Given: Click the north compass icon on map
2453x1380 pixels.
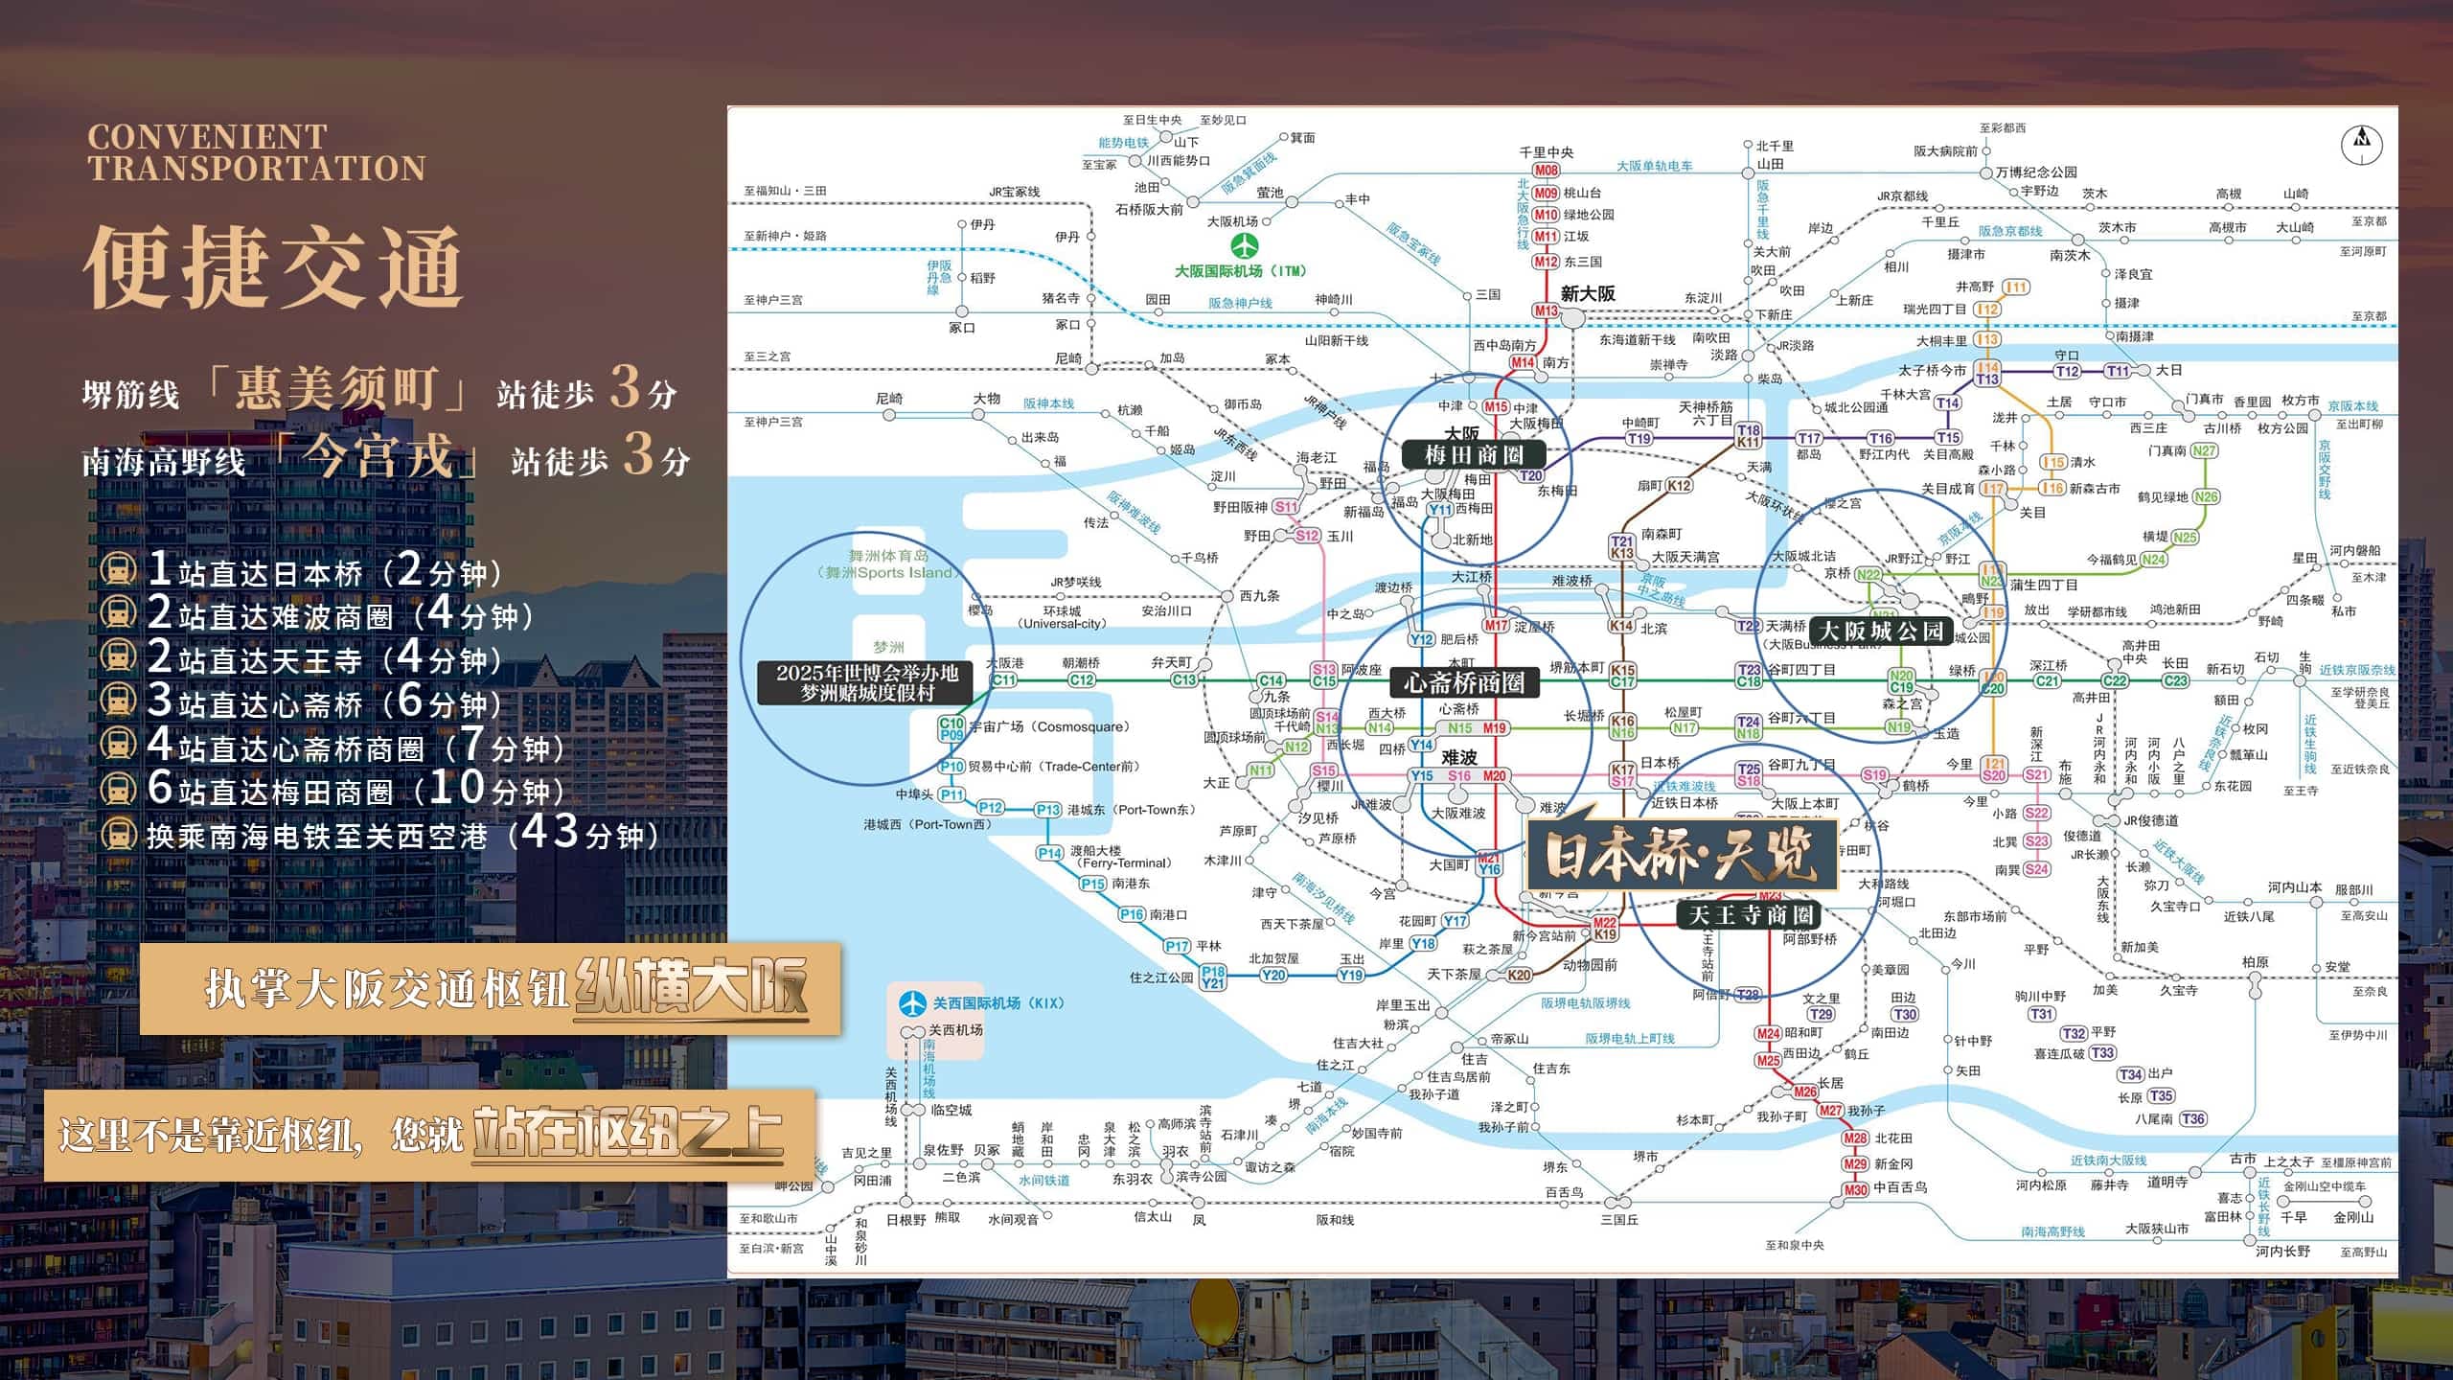Looking at the screenshot, I should (2361, 145).
